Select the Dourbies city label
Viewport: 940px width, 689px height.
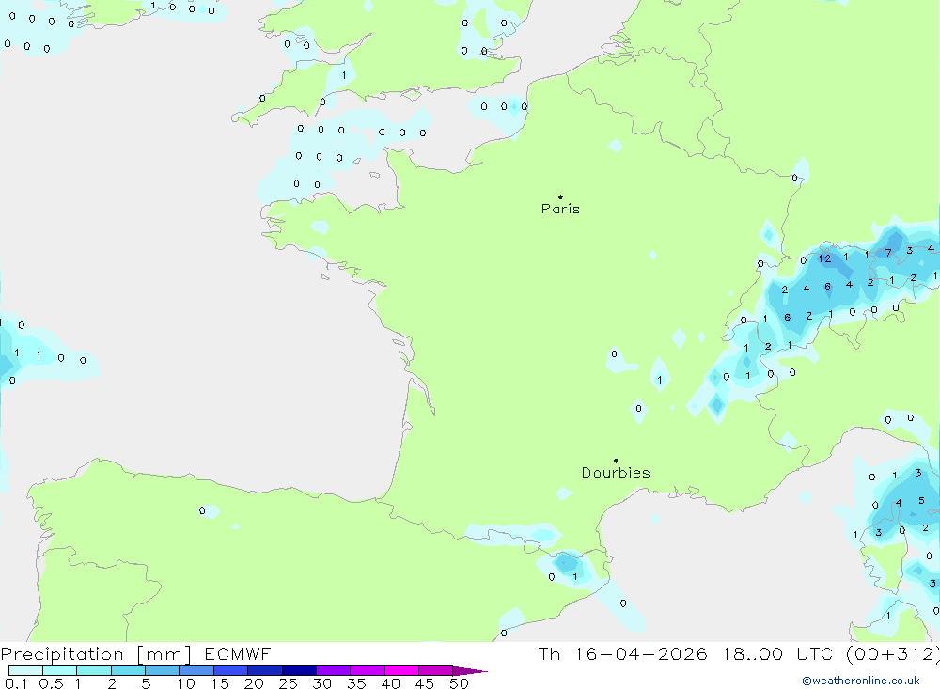pos(615,473)
